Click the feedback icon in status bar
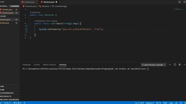 click(x=181, y=103)
